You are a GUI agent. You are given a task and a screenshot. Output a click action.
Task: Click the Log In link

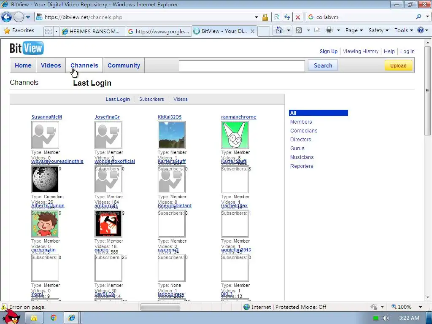coord(407,51)
